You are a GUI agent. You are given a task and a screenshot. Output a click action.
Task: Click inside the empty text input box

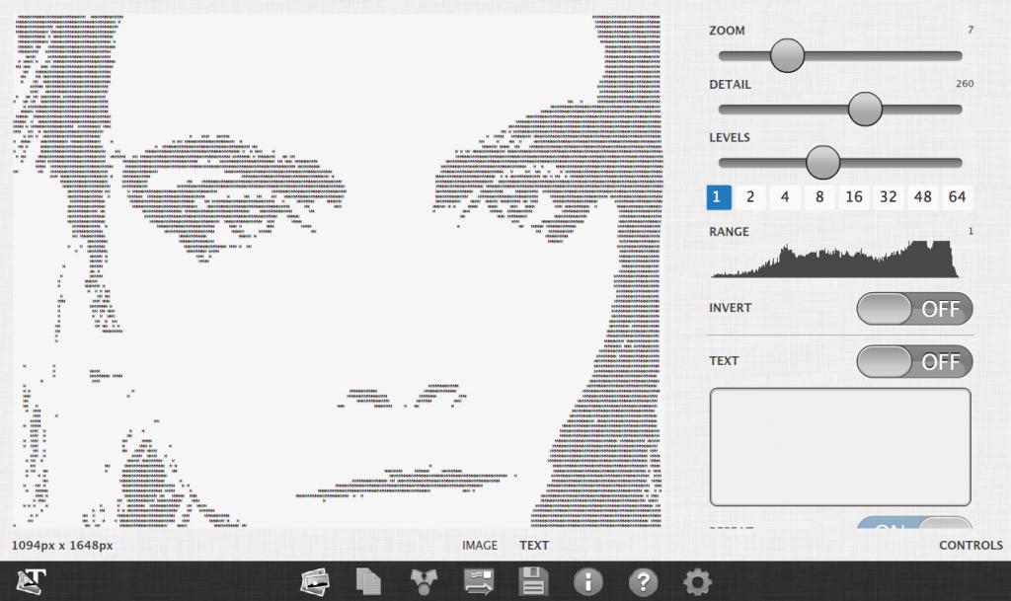pyautogui.click(x=840, y=447)
